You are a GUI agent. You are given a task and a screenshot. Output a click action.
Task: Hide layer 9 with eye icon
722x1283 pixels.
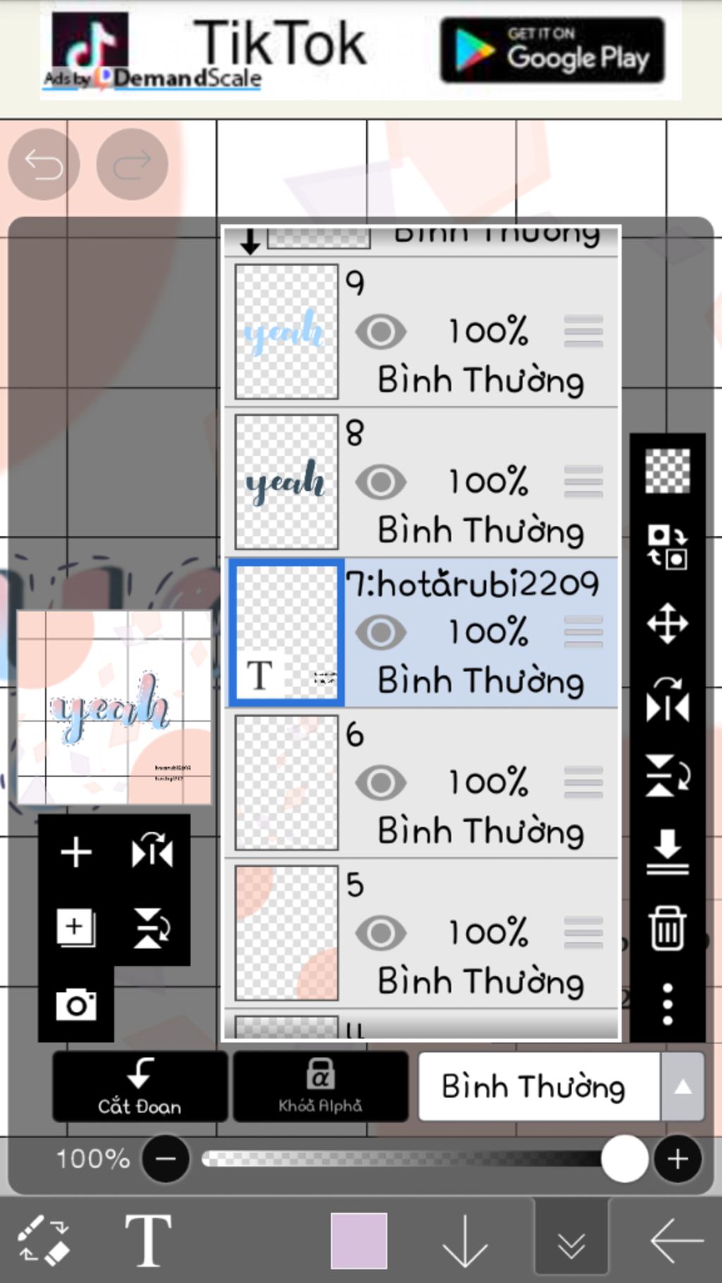381,332
